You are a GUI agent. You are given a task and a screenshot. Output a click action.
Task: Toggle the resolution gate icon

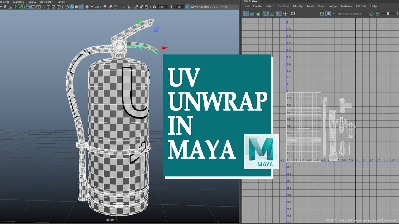coord(38,7)
